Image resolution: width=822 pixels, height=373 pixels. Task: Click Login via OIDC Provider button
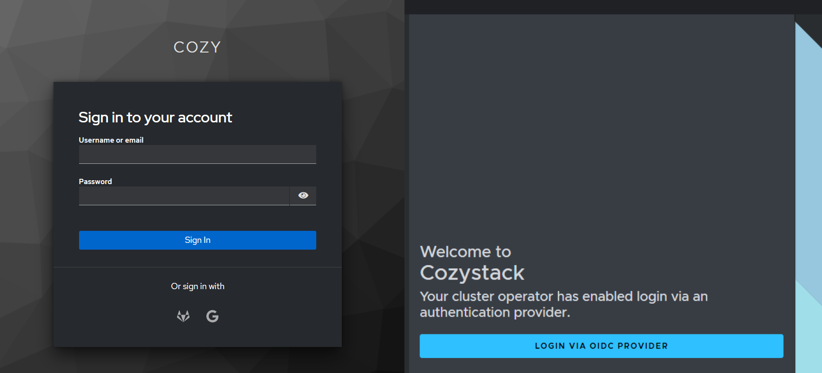tap(601, 346)
